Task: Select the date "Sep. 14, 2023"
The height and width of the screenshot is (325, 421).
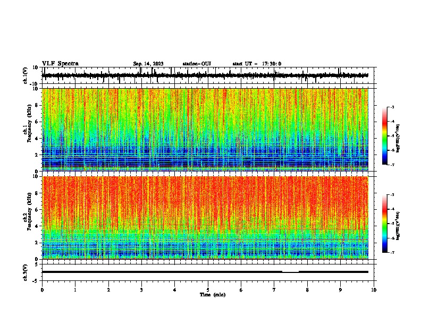Action: point(148,64)
